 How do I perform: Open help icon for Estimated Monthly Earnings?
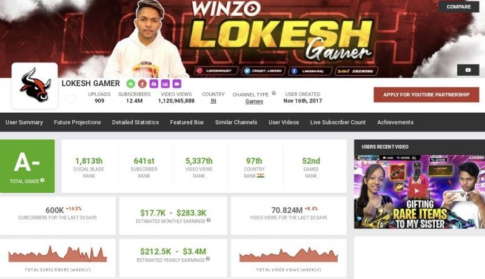pos(209,220)
